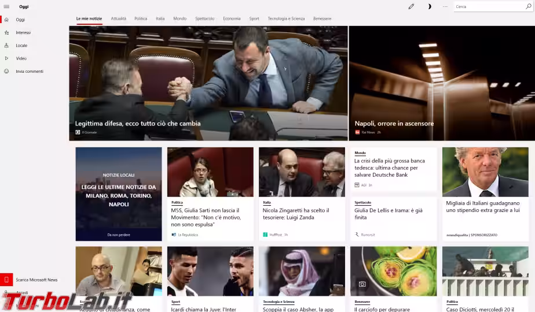Go to Locale section in sidebar
Screen dimensions: 535x312
click(x=6, y=46)
